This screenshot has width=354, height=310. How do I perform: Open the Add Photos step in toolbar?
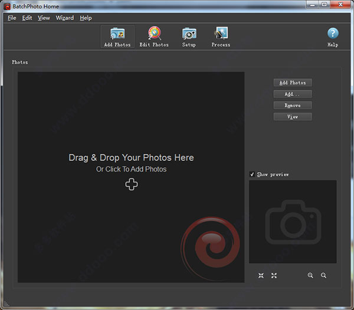tap(117, 37)
